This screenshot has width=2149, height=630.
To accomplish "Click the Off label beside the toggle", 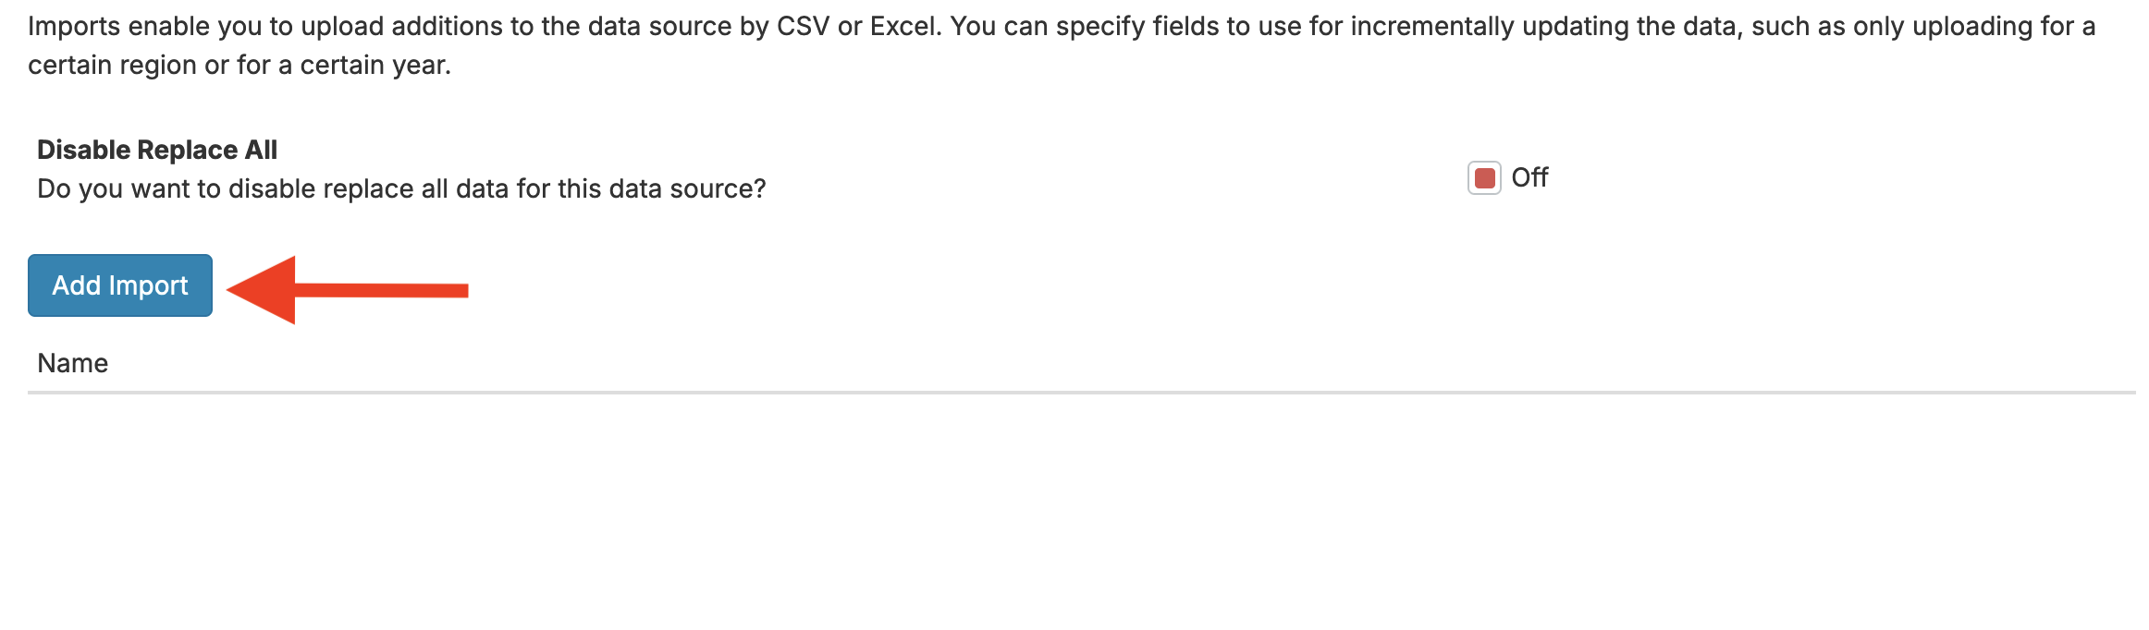I will click(1529, 177).
